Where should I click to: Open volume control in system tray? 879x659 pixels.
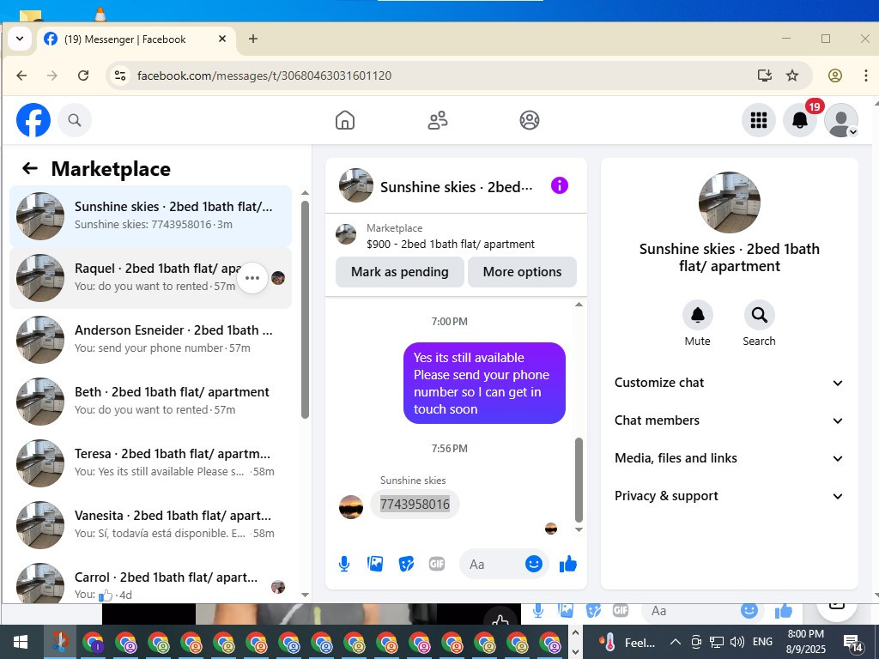coord(737,642)
